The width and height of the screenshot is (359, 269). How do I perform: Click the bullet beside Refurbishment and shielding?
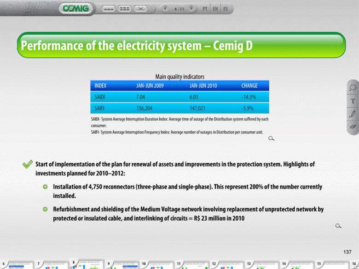45,209
